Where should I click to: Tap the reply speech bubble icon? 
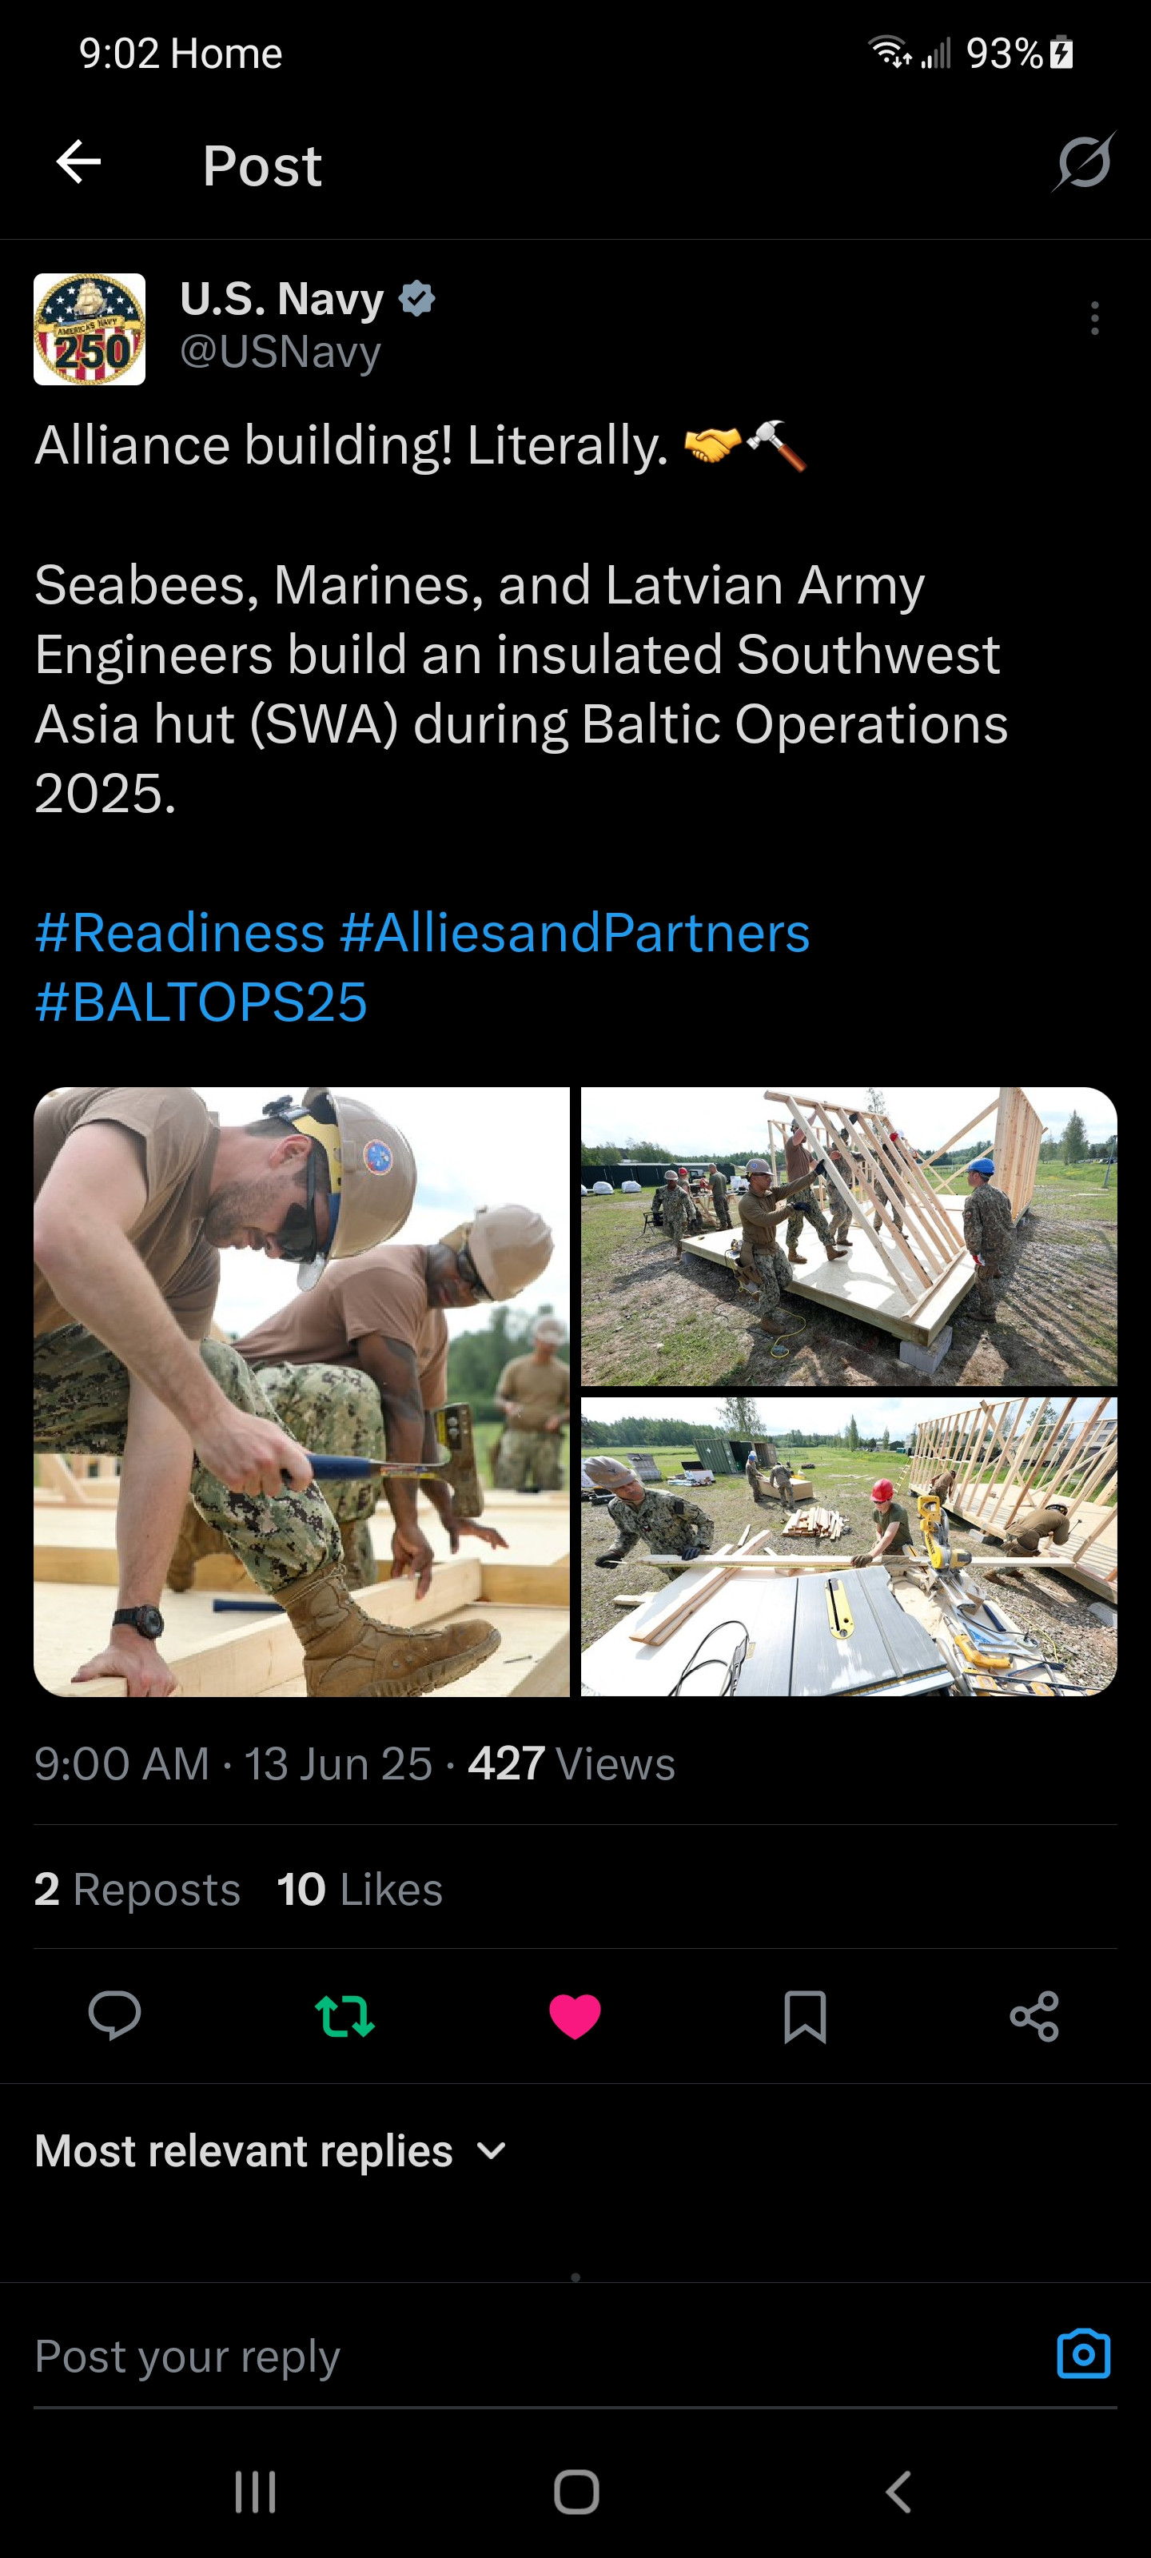114,2016
